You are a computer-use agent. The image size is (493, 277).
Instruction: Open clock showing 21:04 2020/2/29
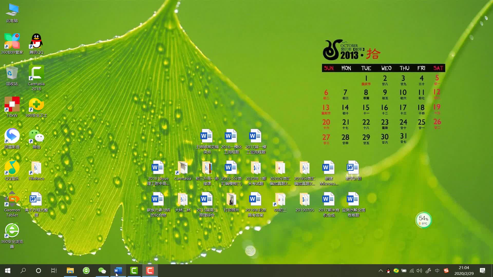(464, 271)
